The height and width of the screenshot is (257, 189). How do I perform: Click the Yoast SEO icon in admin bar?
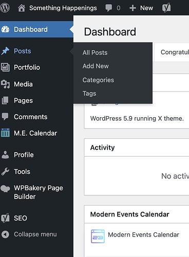tap(166, 8)
